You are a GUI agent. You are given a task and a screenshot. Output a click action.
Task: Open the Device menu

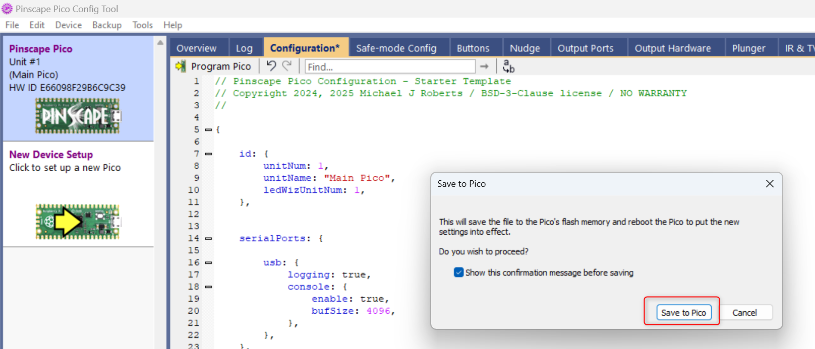(x=69, y=25)
